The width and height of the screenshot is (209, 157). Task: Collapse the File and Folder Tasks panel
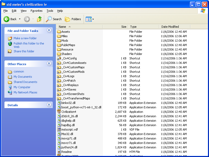tap(49, 31)
